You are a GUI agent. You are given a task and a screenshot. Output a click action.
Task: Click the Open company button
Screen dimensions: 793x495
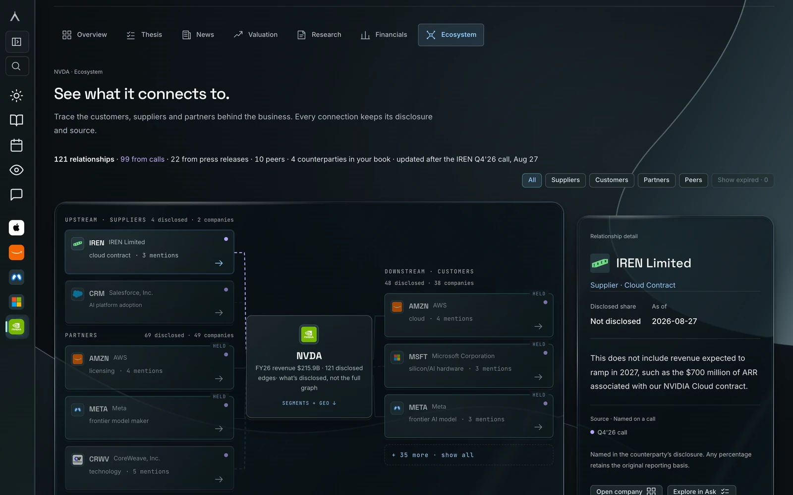[x=626, y=491]
